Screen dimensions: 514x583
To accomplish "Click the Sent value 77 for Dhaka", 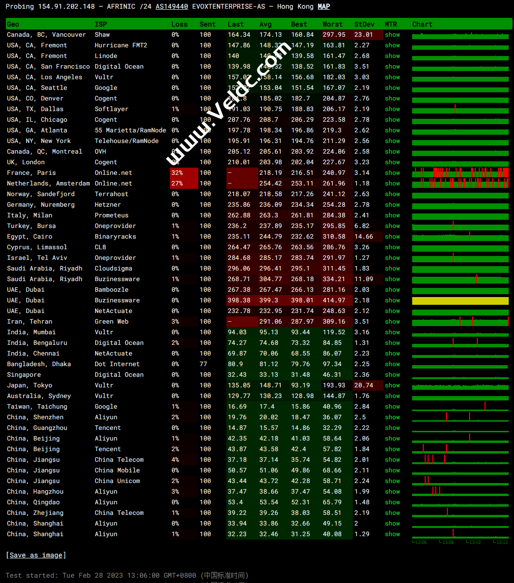I will 203,364.
